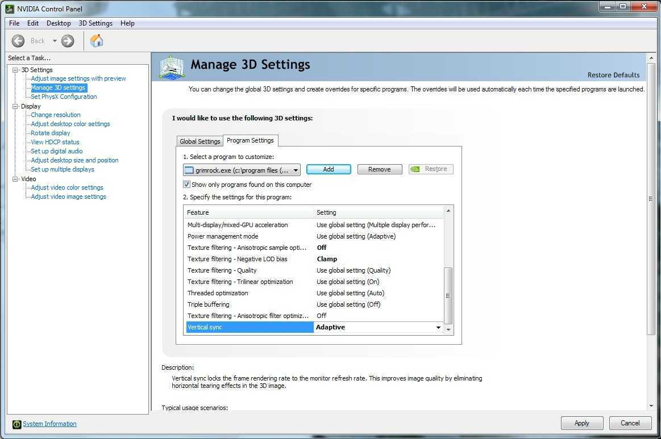Open Adjust desktop size and position
Screen dimensions: 661x439
pos(74,160)
